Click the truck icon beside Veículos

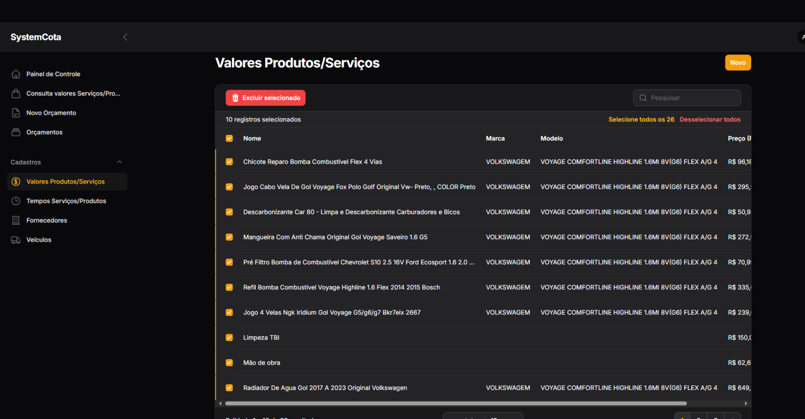pos(16,240)
